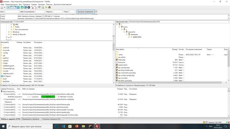The image size is (230, 129).
Task: Open the Редактирование menu
Action: pos(11,4)
